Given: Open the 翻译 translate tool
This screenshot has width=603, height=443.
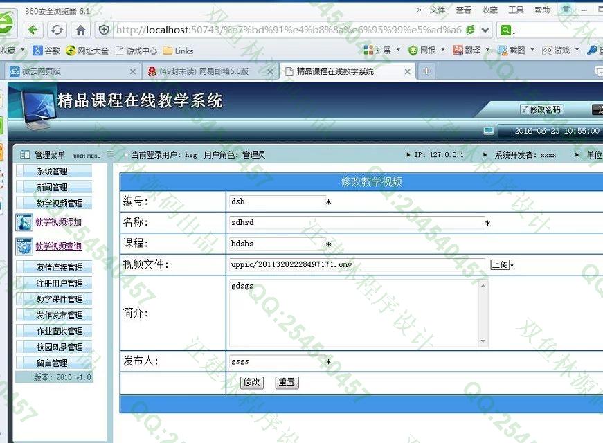Looking at the screenshot, I should [x=467, y=50].
